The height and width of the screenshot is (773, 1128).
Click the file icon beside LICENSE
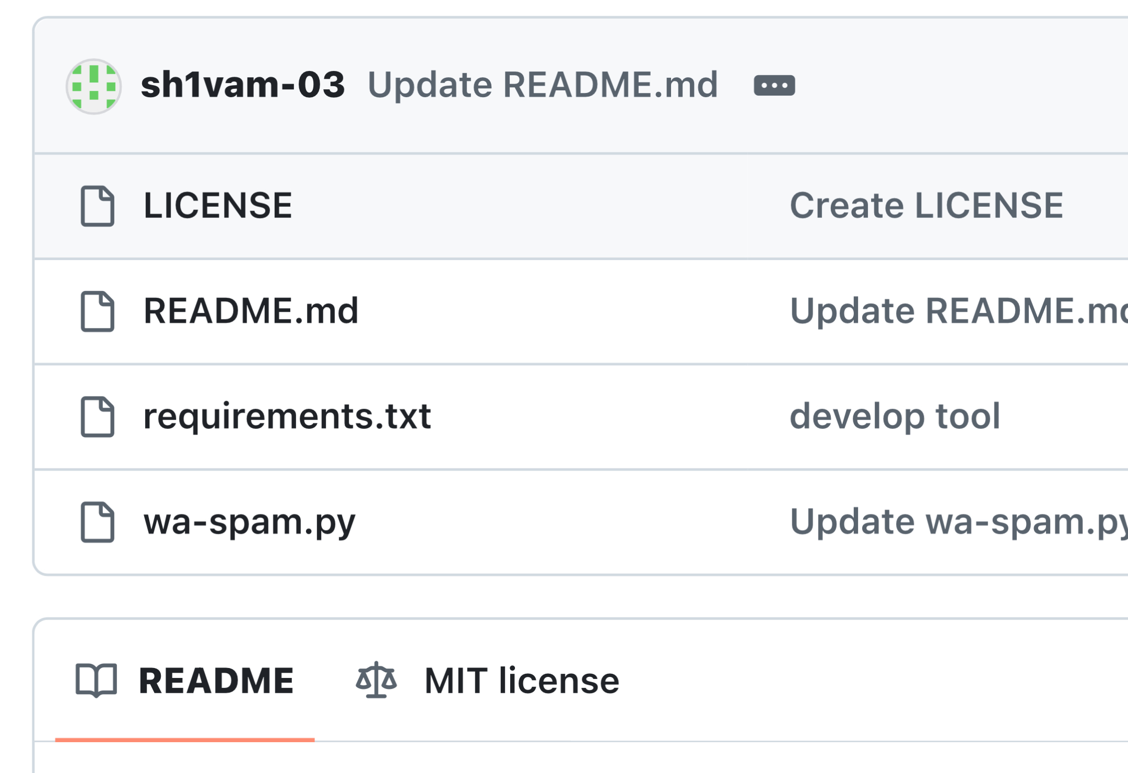(98, 206)
